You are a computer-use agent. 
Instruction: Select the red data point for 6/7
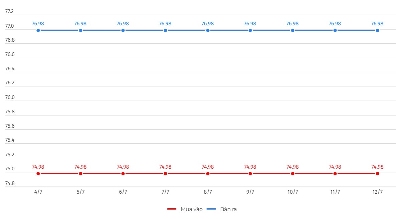pyautogui.click(x=123, y=174)
